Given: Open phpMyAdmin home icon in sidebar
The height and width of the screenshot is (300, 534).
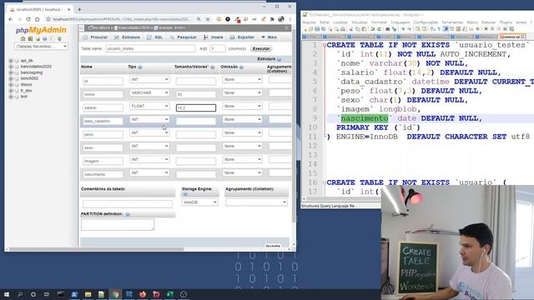Looking at the screenshot, I should (x=23, y=39).
